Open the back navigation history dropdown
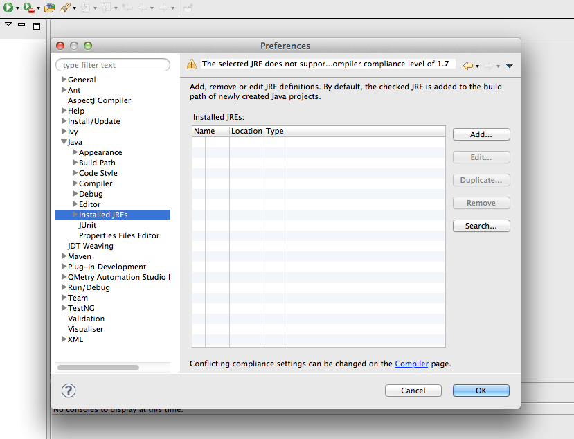574x439 pixels. (477, 66)
